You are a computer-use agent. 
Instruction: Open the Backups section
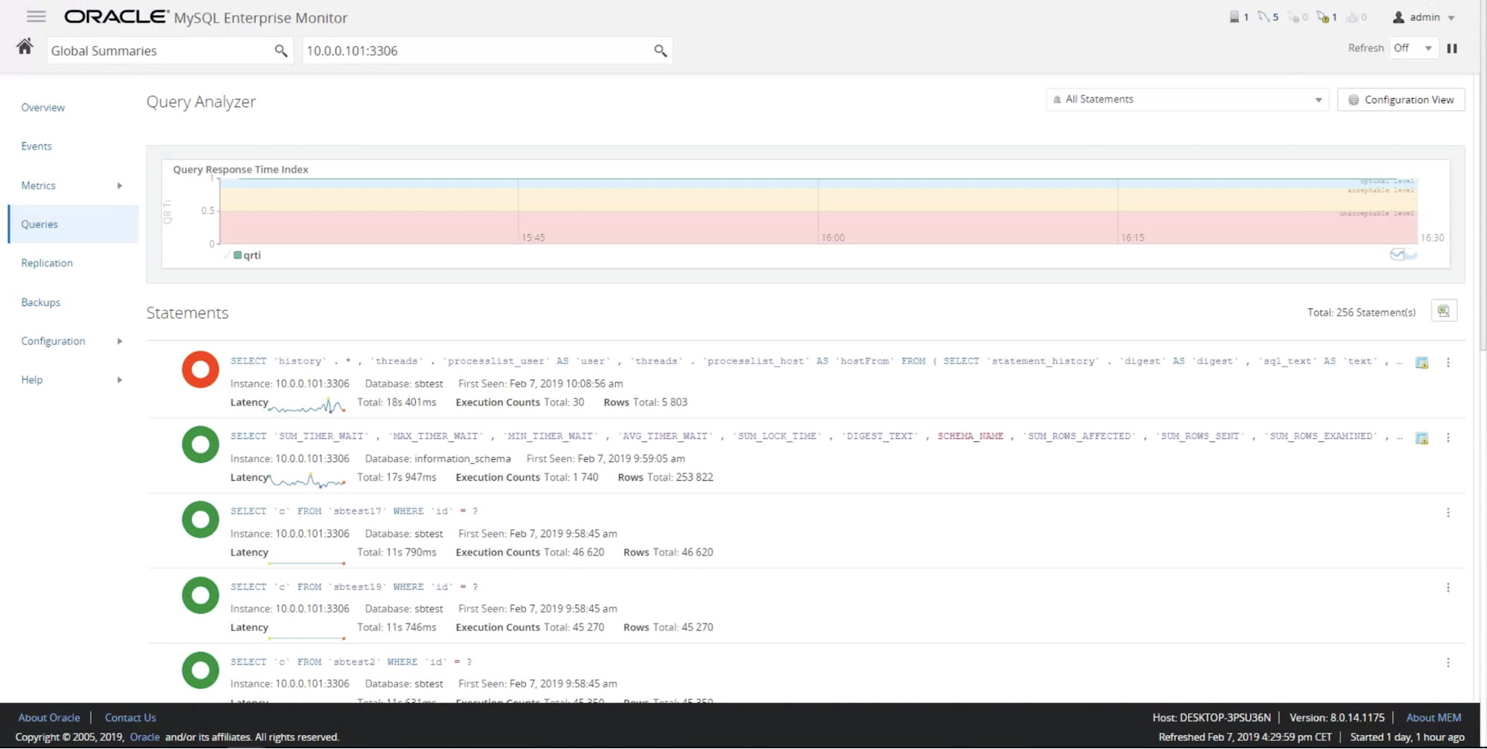click(40, 302)
